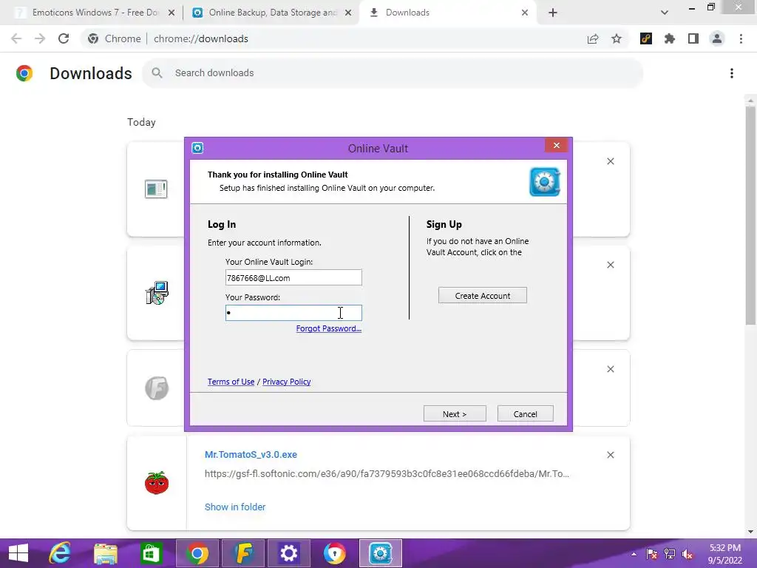
Task: Click the Next button in Online Vault dialog
Action: [x=455, y=414]
